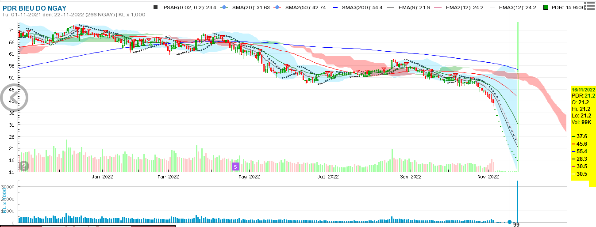Click the tooltip date 16/11/2022
596x227 pixels.
coord(584,89)
